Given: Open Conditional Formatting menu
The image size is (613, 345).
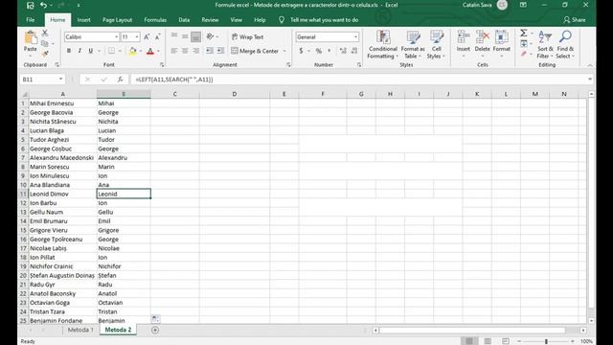Looking at the screenshot, I should click(383, 45).
